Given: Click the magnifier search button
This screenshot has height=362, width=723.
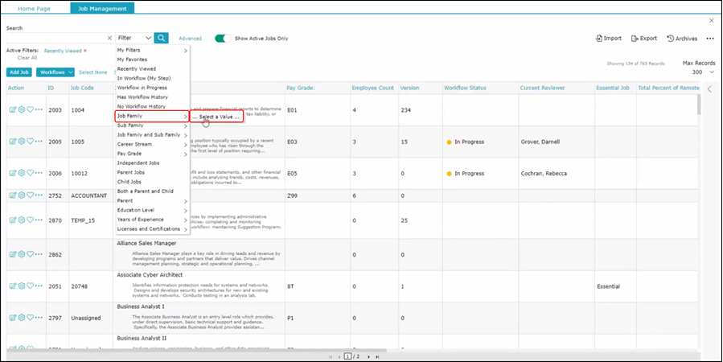Looking at the screenshot, I should (162, 38).
